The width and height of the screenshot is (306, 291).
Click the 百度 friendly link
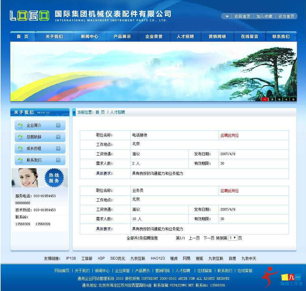click(x=232, y=258)
